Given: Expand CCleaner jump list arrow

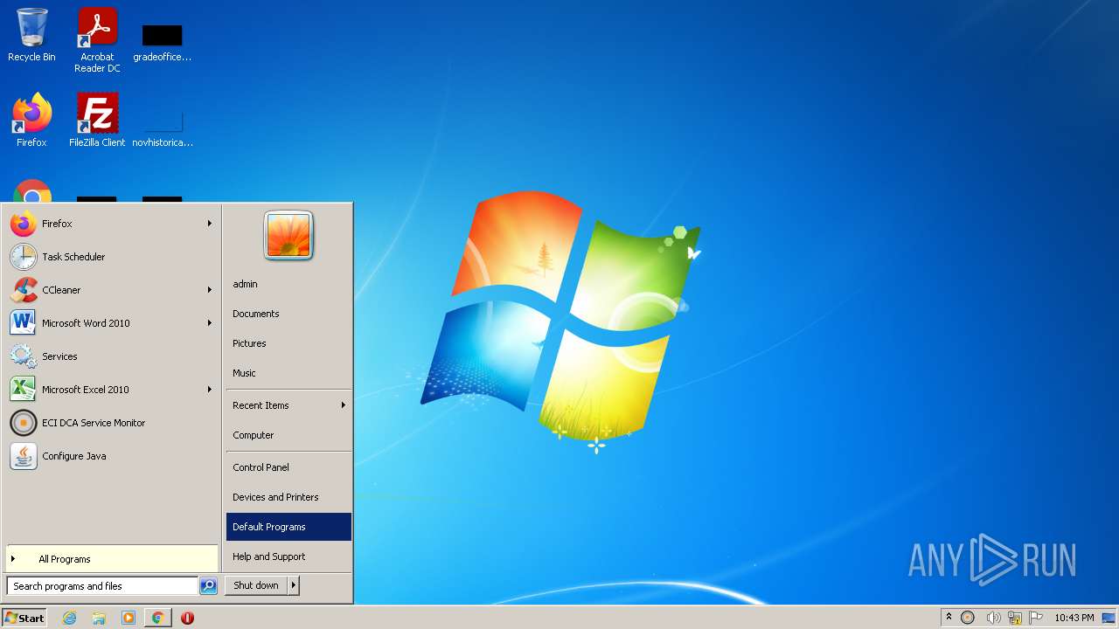Looking at the screenshot, I should tap(210, 290).
